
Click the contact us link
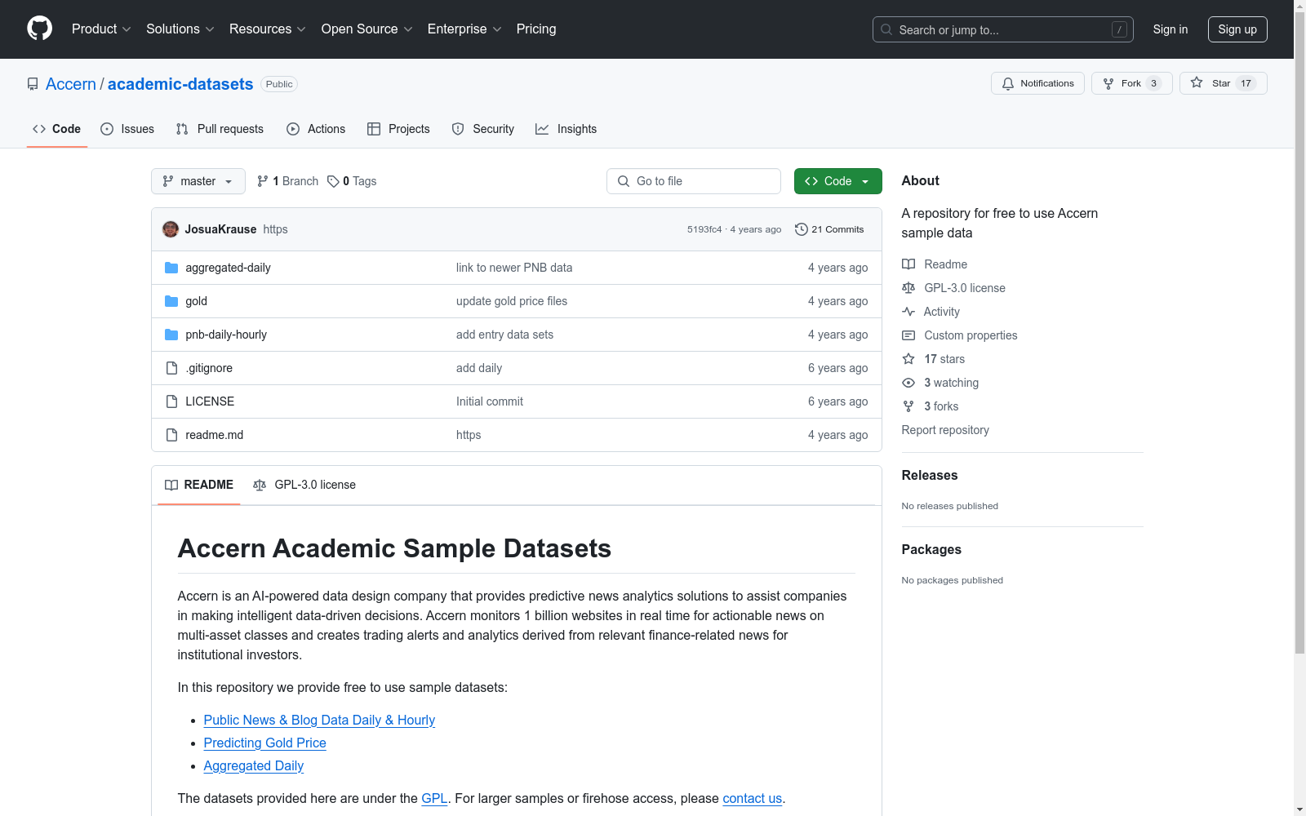(x=752, y=798)
